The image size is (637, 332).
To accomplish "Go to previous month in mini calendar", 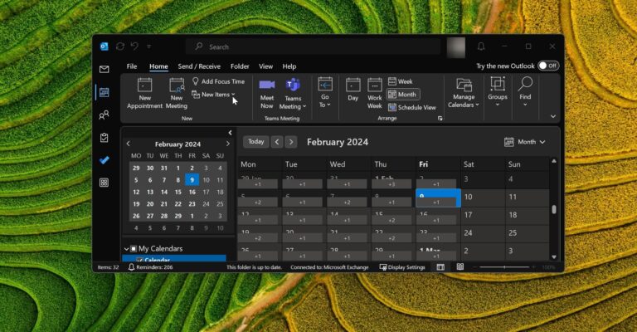I will click(x=129, y=144).
